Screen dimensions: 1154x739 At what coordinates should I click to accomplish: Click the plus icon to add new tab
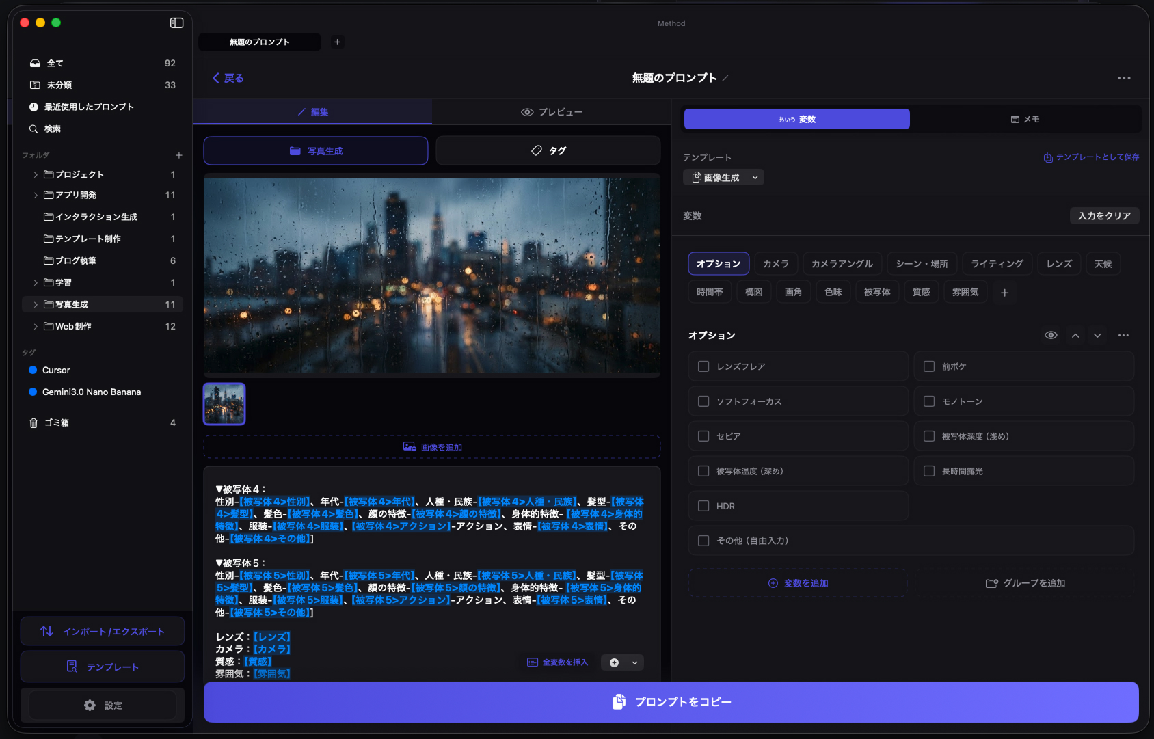tap(337, 42)
